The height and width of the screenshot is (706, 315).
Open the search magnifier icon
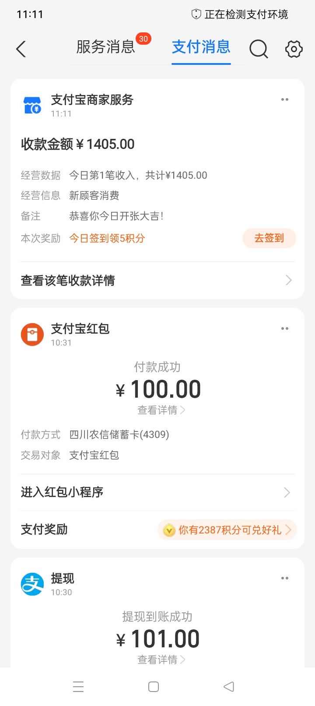259,49
